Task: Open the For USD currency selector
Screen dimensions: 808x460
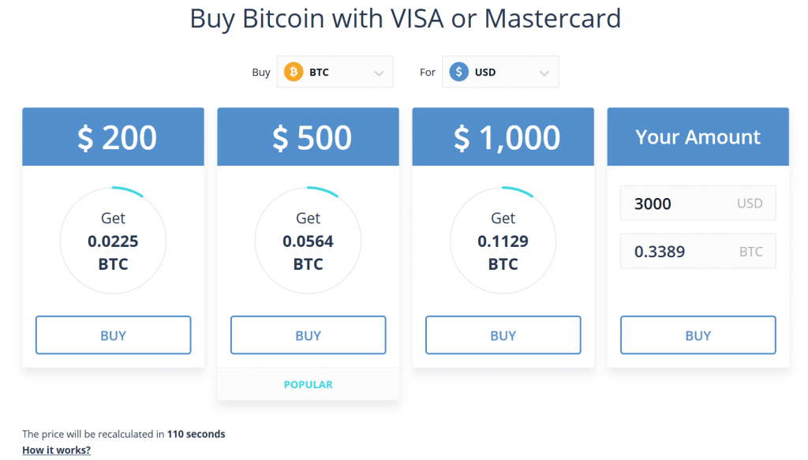Action: [x=499, y=72]
